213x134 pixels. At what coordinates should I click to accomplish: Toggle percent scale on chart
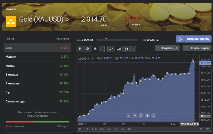(x=201, y=129)
